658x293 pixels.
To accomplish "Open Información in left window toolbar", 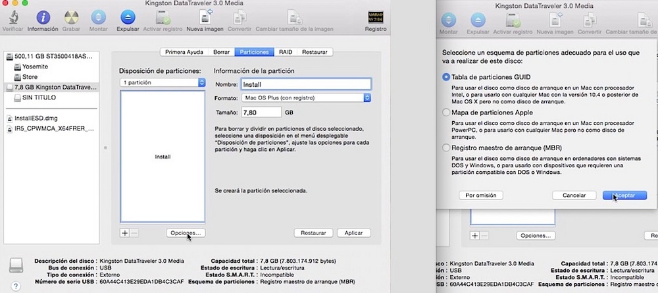I will [x=43, y=18].
